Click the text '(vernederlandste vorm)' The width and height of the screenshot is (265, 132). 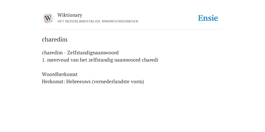pos(118,81)
